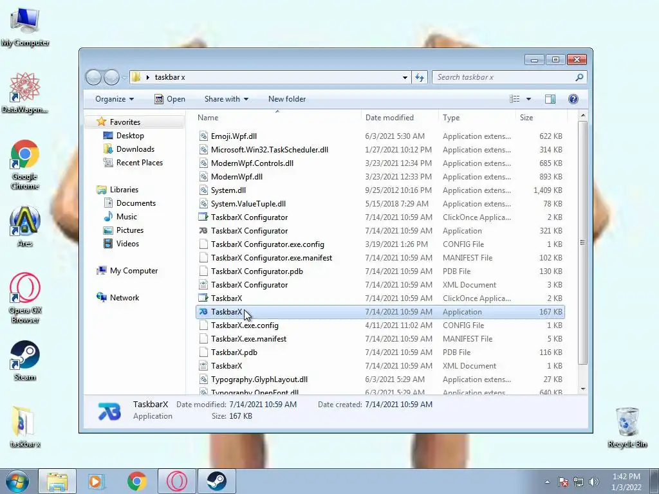The image size is (659, 494).
Task: Select the DataWagon desktop shortcut
Action: (x=25, y=93)
